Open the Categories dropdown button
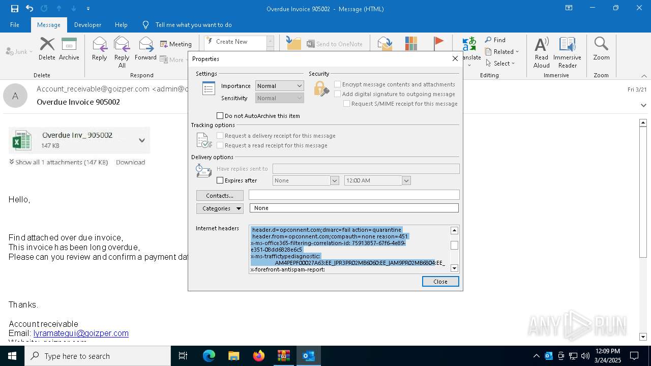Screen dimensions: 651x366 click(220, 208)
